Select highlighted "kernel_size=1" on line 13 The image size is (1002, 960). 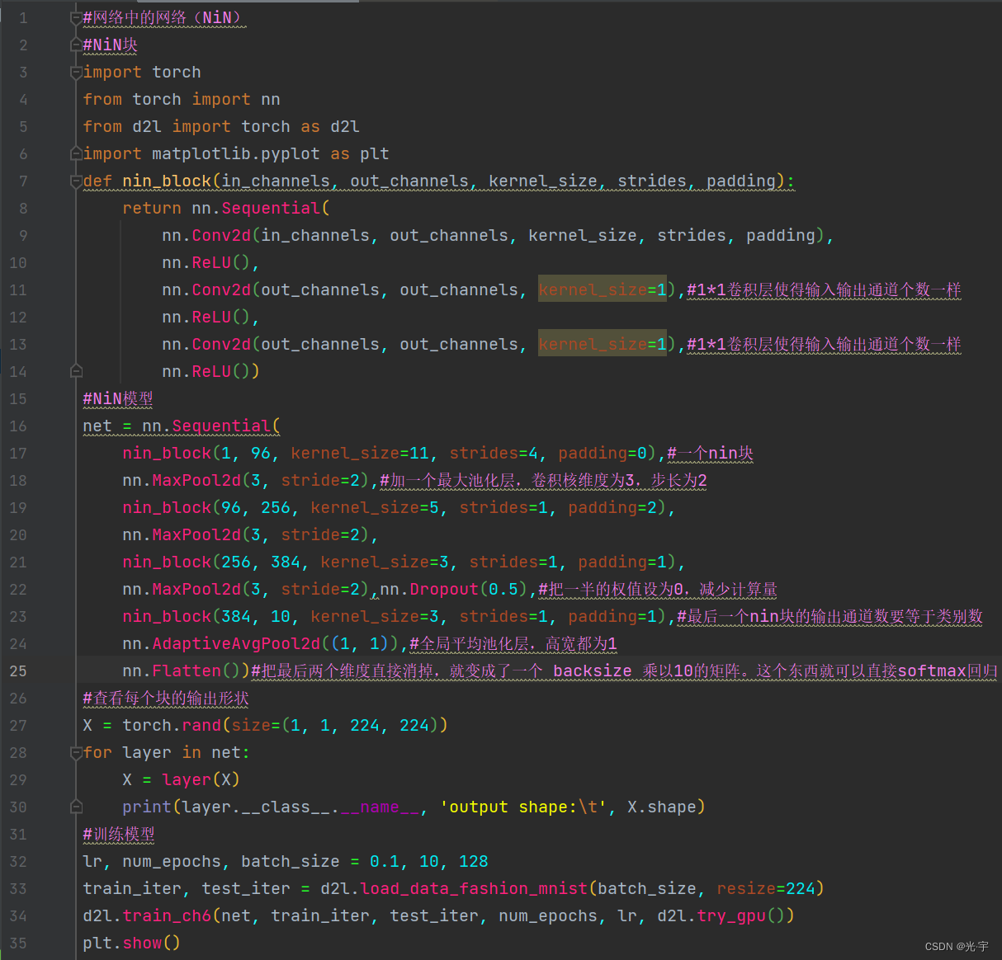pyautogui.click(x=602, y=344)
